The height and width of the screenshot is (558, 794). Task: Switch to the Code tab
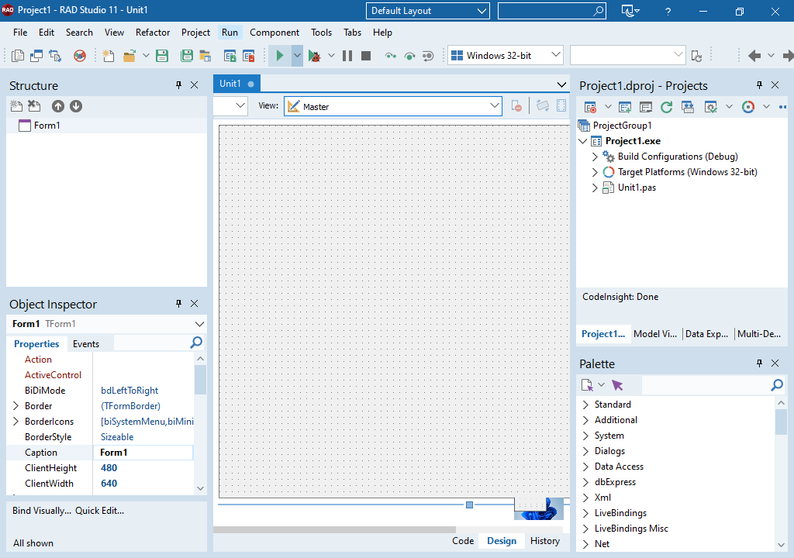point(463,541)
